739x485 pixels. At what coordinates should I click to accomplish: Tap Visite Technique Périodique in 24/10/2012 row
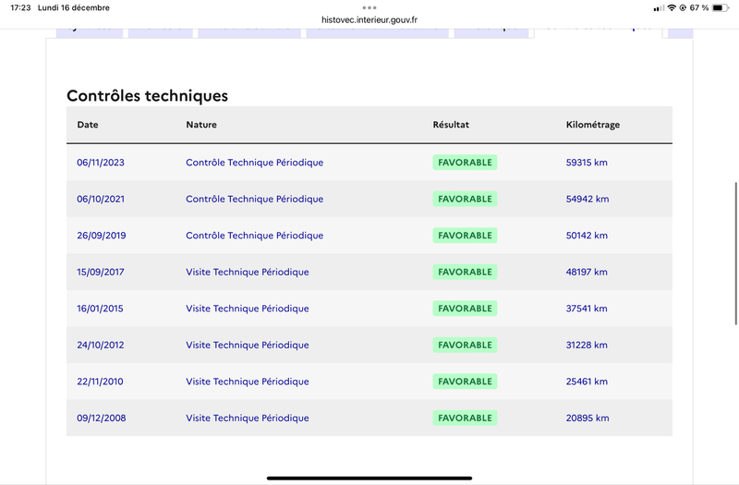click(x=248, y=345)
